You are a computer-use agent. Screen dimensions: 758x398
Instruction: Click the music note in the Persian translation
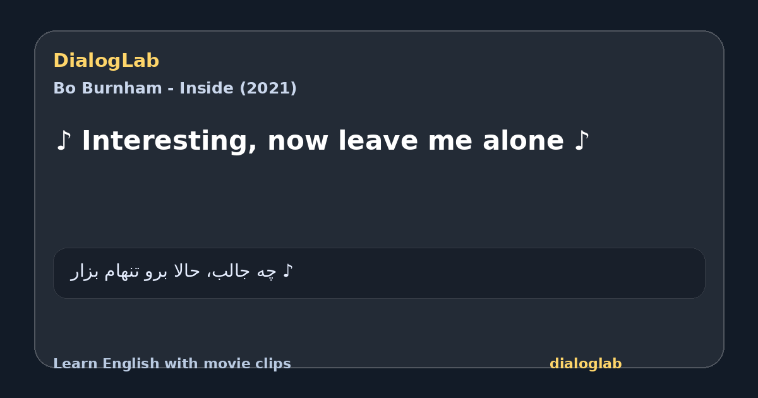coord(287,272)
